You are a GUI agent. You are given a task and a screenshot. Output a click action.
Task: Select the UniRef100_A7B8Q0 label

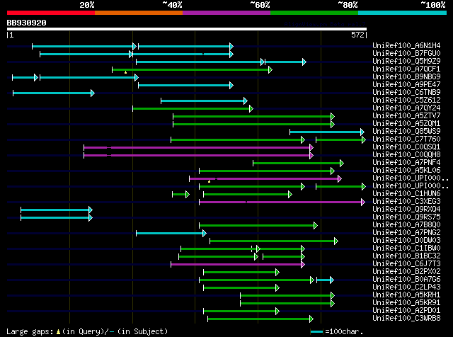pos(406,225)
